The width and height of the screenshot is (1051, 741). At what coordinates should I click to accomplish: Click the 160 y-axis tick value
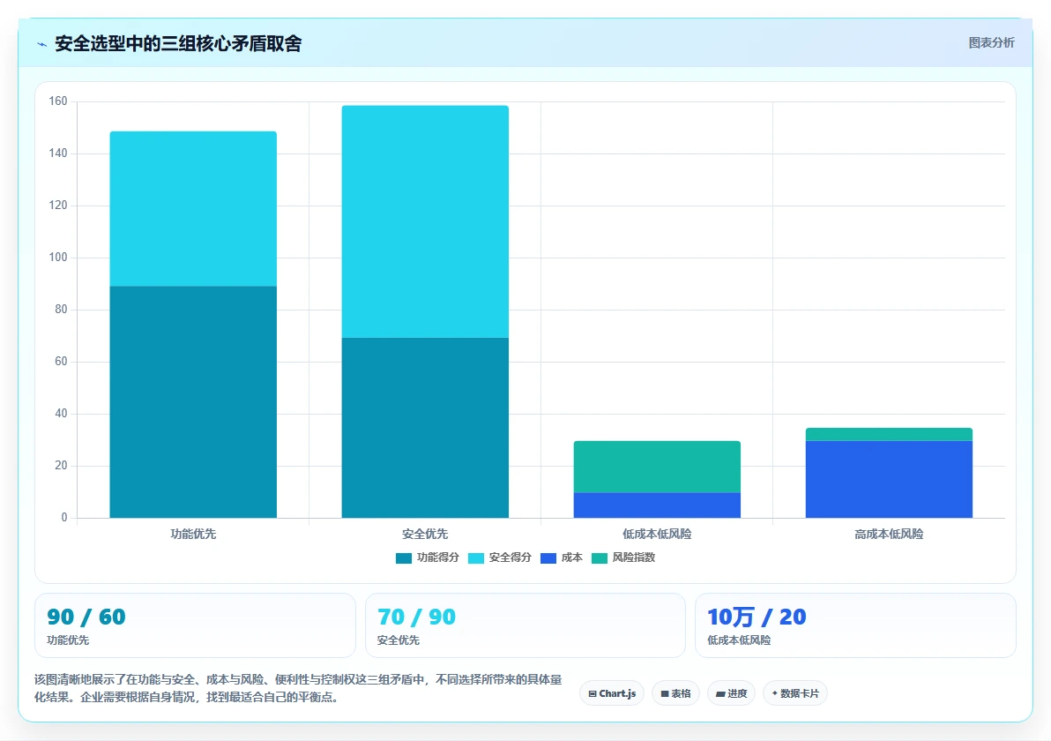(58, 101)
